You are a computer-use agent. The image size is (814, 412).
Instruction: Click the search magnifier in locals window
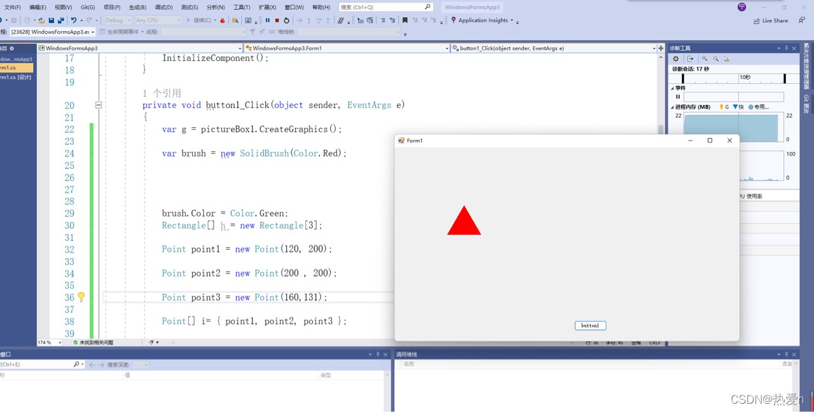pos(76,364)
